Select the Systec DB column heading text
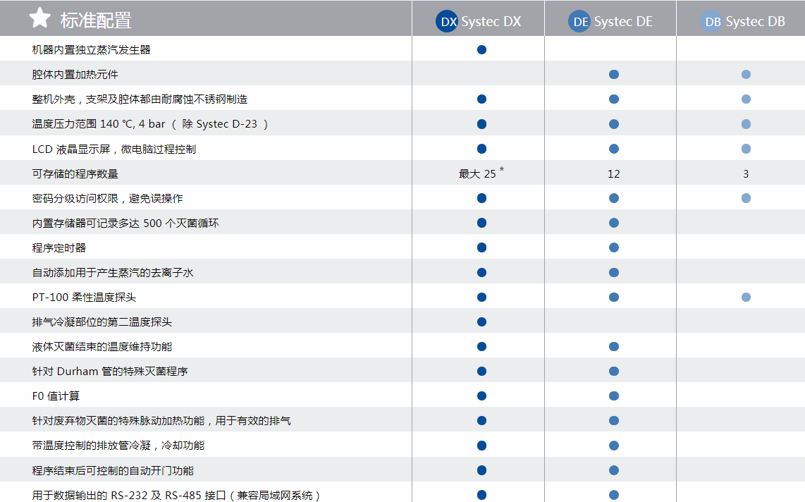 [755, 22]
